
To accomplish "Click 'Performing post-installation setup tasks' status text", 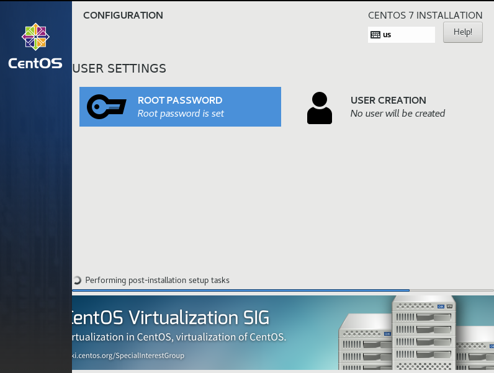I will (157, 281).
